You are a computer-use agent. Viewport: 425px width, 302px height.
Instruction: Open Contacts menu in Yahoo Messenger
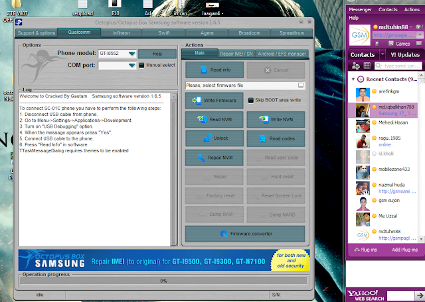[x=388, y=9]
